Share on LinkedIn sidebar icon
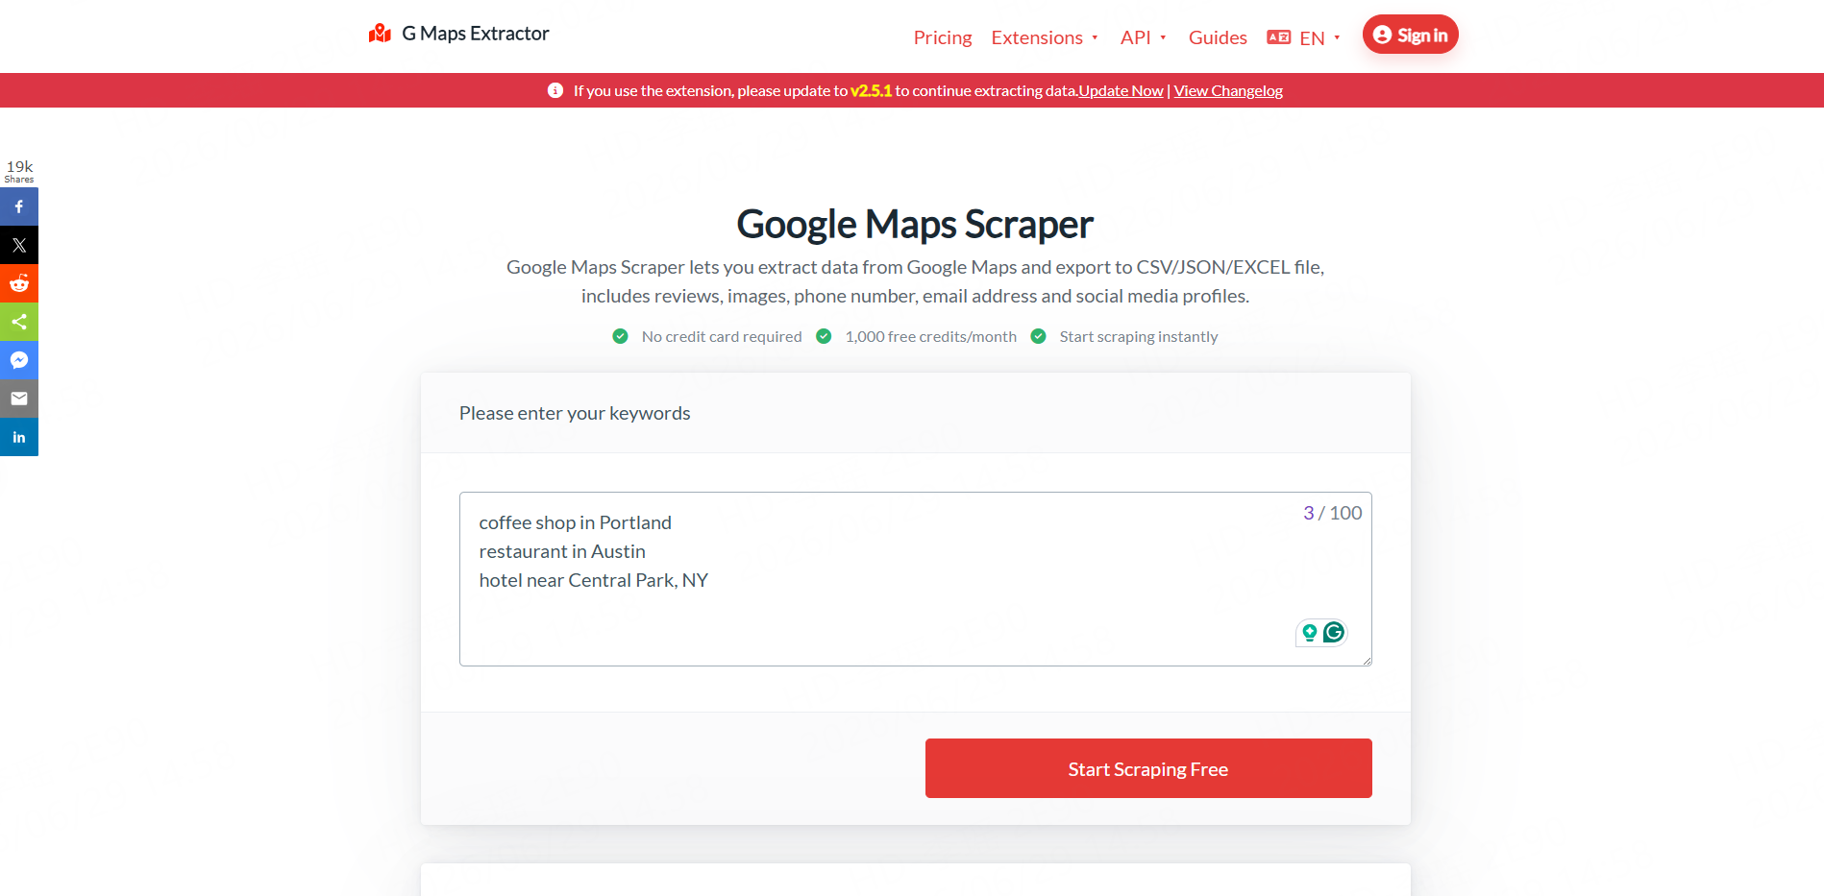 (x=19, y=437)
